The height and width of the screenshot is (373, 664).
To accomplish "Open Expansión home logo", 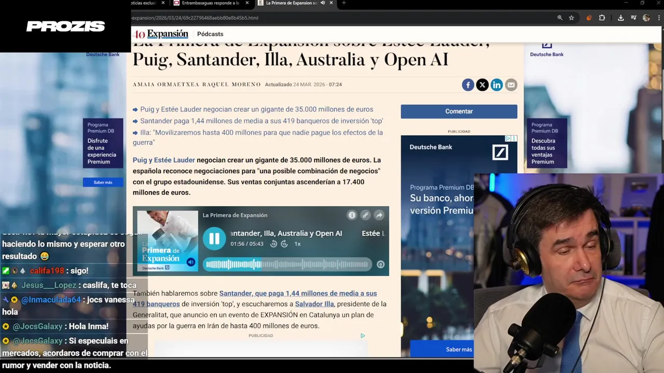I will click(x=161, y=34).
